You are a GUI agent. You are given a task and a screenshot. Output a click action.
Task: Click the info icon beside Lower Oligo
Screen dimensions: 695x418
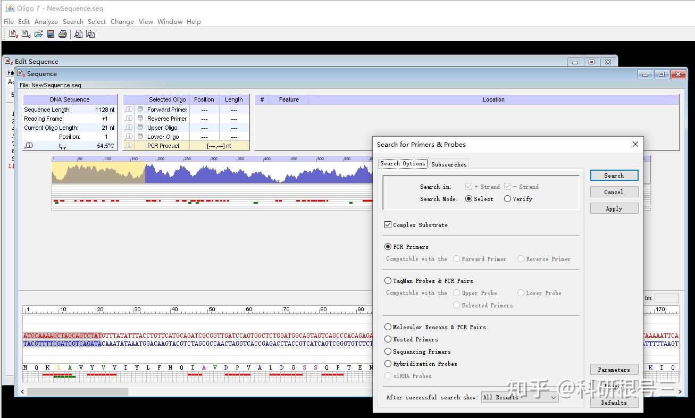click(128, 136)
